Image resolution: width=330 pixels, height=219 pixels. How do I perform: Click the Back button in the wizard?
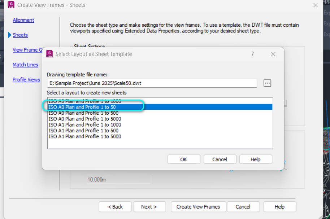click(x=115, y=207)
